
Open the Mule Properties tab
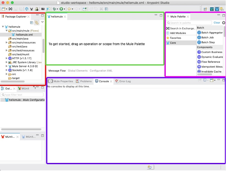(x=61, y=81)
